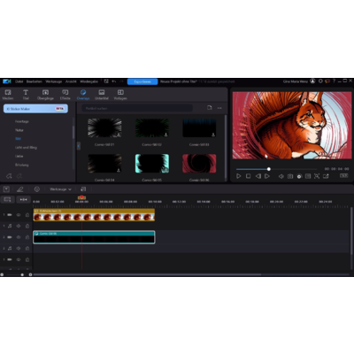Select the Comic-Stil 06 thumbnail
This screenshot has height=354, width=354.
[199, 164]
